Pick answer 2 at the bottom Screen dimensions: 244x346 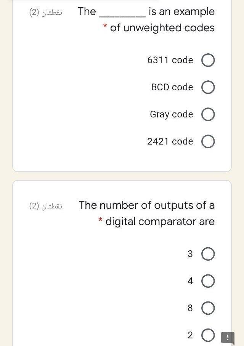(208, 335)
